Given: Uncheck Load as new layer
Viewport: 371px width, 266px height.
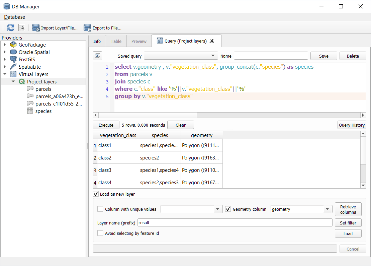Looking at the screenshot, I should (x=96, y=194).
